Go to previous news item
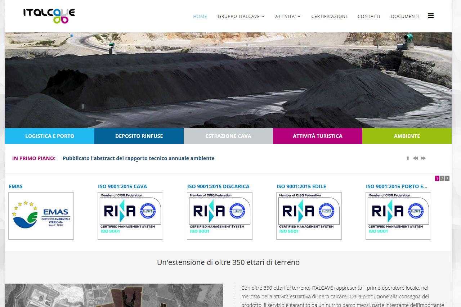The image size is (461, 307). 415,158
